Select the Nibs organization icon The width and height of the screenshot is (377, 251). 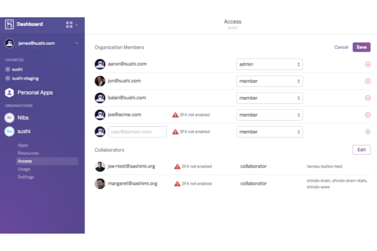(x=9, y=118)
